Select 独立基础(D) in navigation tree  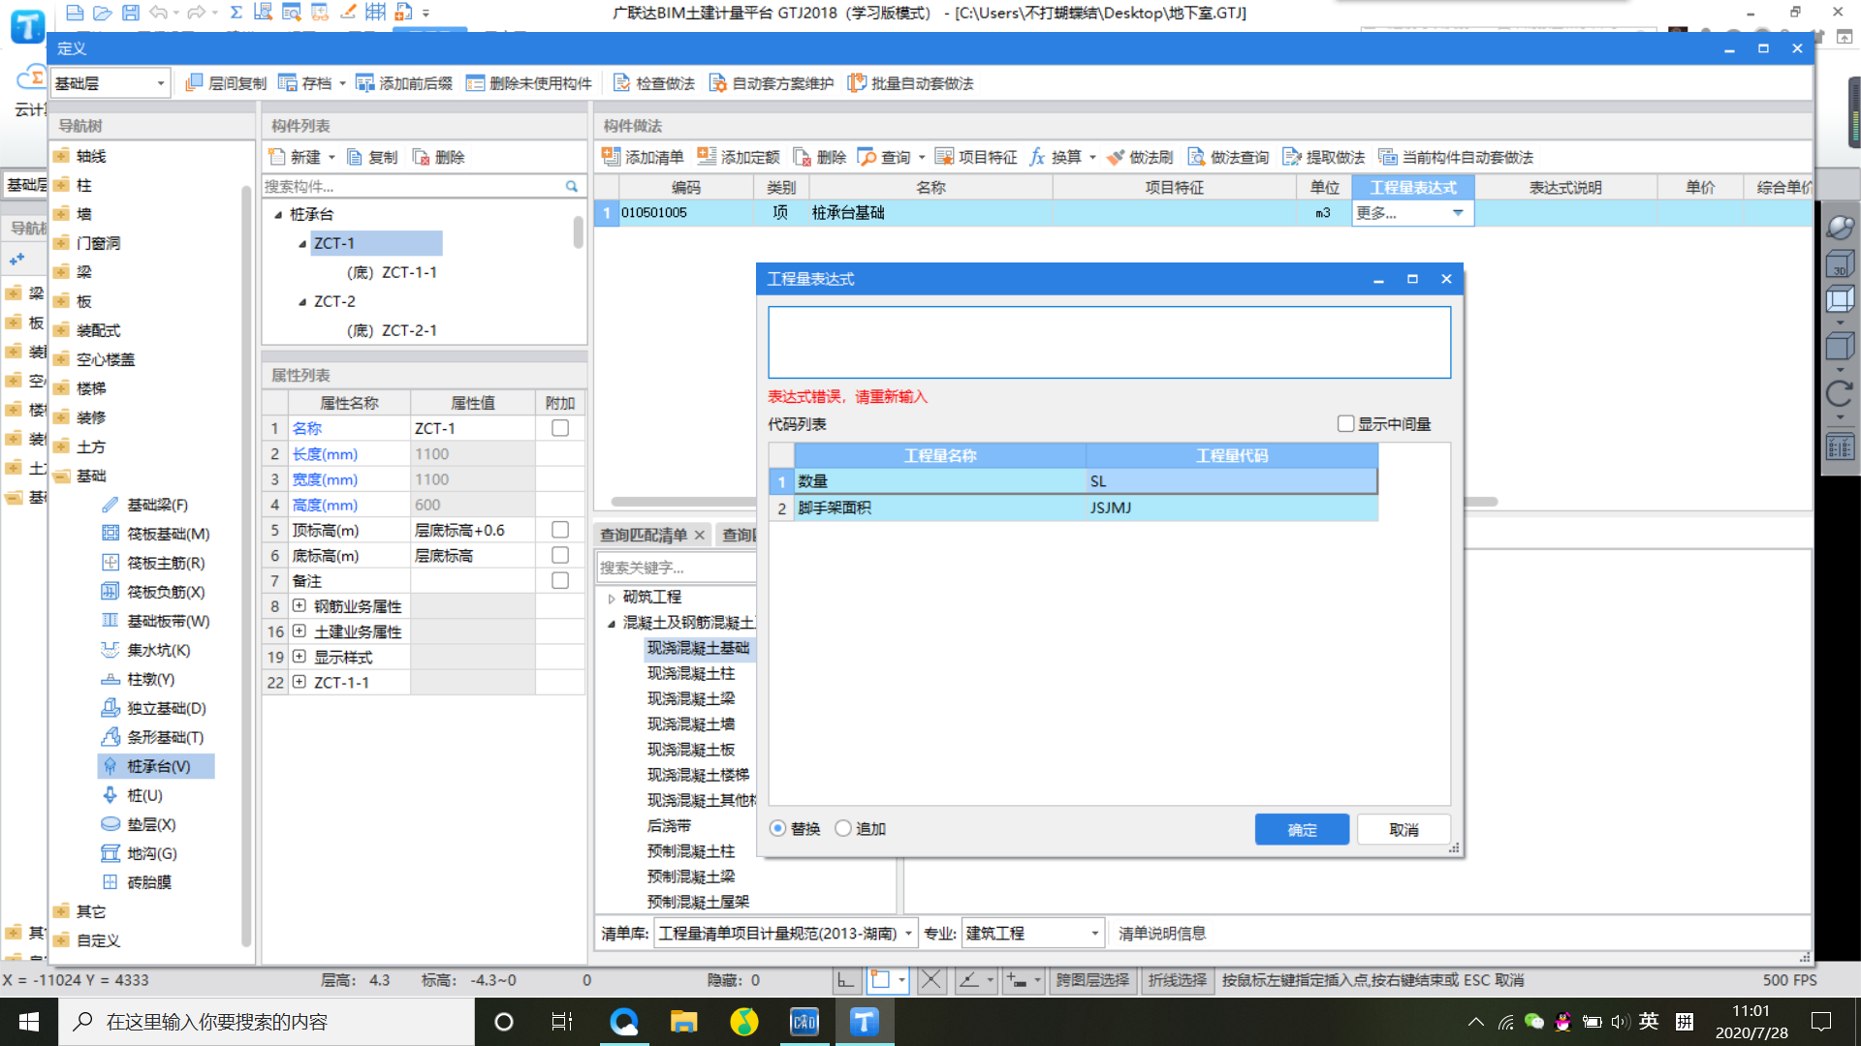pos(155,708)
